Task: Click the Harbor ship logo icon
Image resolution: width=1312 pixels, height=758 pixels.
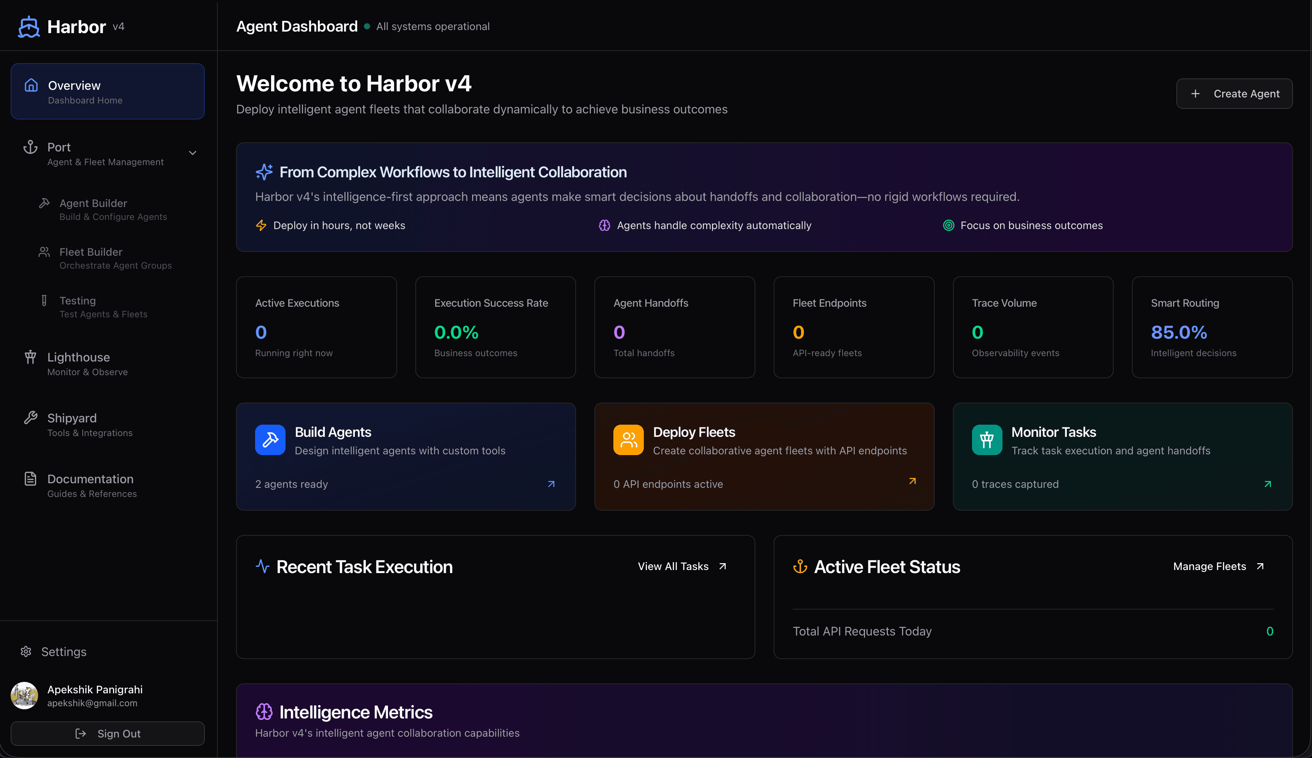Action: 29,27
